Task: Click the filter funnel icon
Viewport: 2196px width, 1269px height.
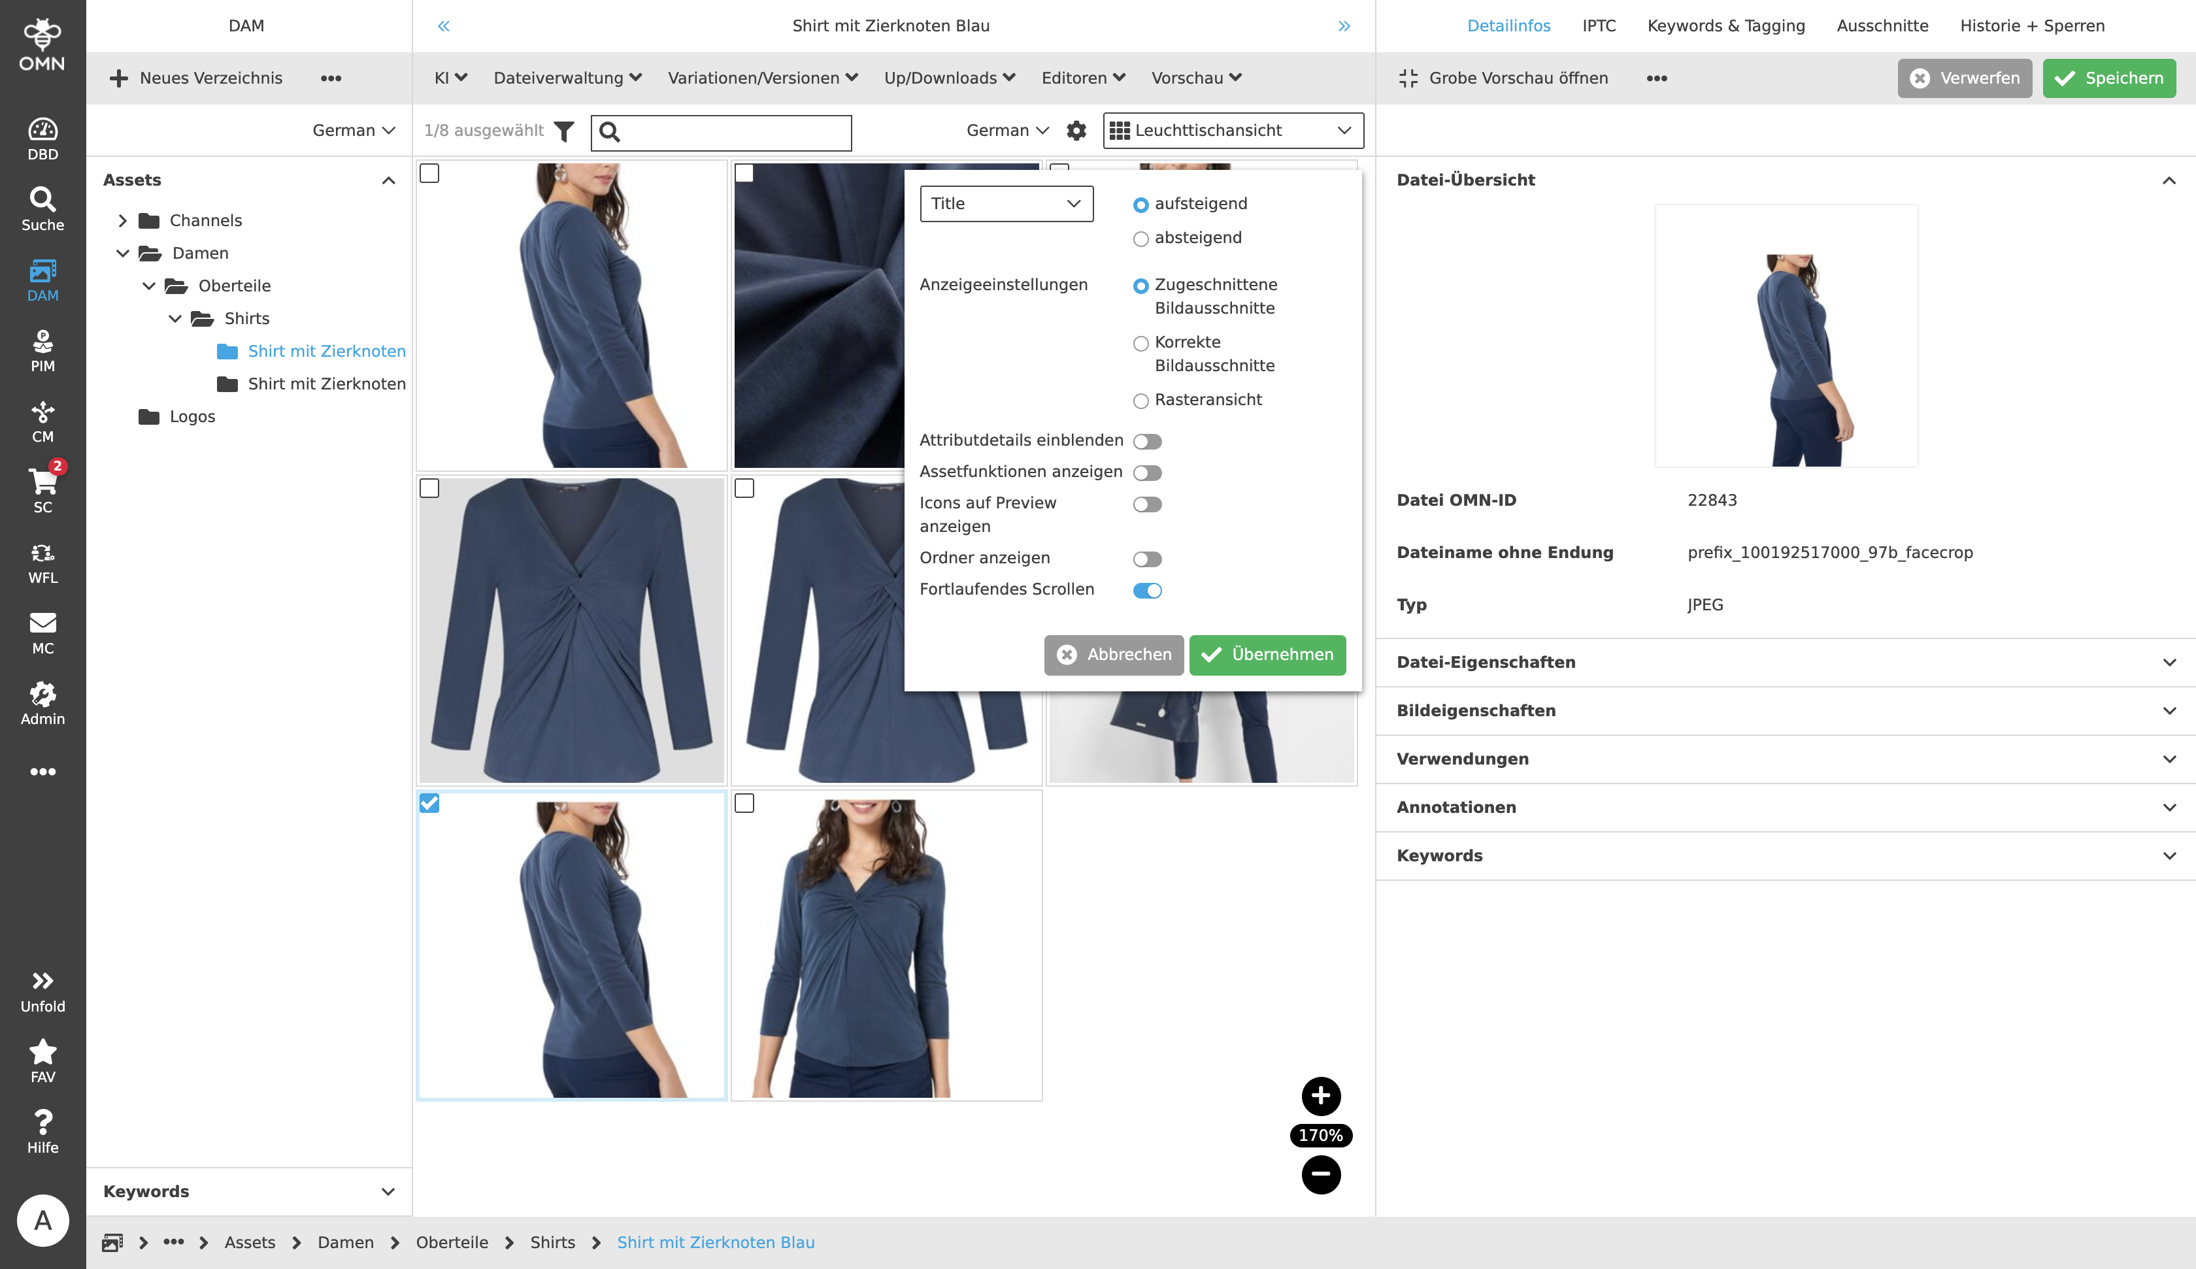Action: point(564,131)
